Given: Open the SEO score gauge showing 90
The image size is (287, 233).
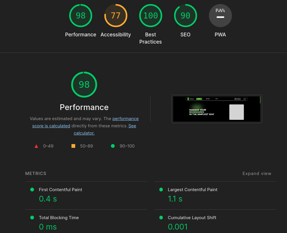Looking at the screenshot, I should [x=185, y=16].
